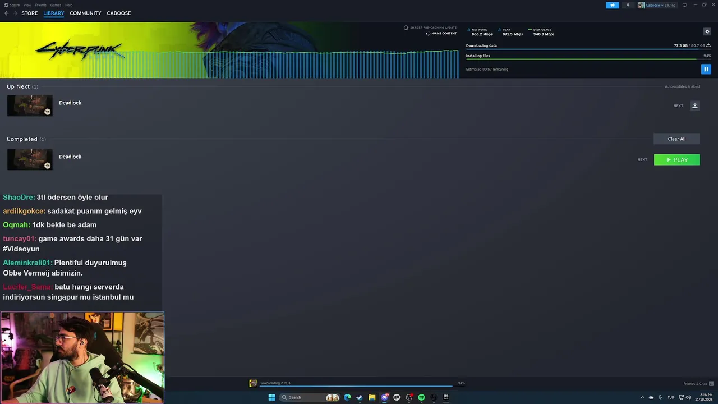Open the View menu
The width and height of the screenshot is (718, 404).
pos(27,5)
